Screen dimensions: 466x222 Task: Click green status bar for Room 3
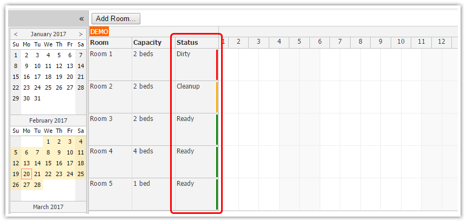[217, 130]
